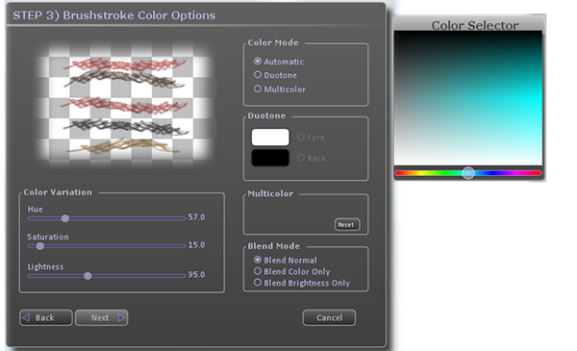This screenshot has height=351, width=577.
Task: Click the Saturation value 15.0
Action: 196,244
